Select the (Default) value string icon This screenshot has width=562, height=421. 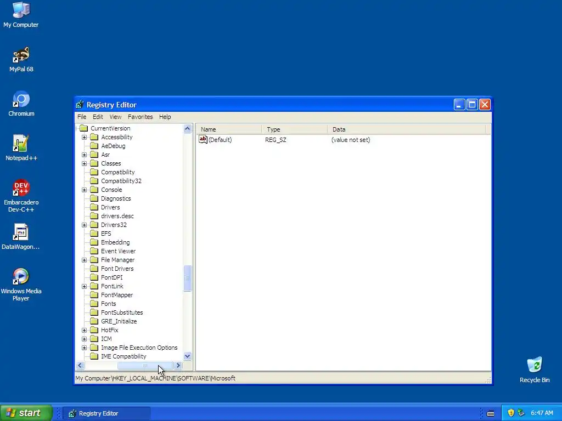click(203, 140)
